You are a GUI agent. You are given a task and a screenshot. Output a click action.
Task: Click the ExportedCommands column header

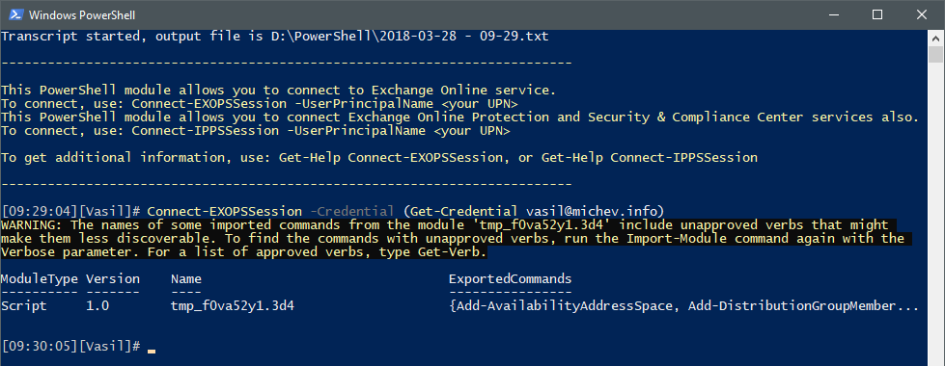pos(511,279)
